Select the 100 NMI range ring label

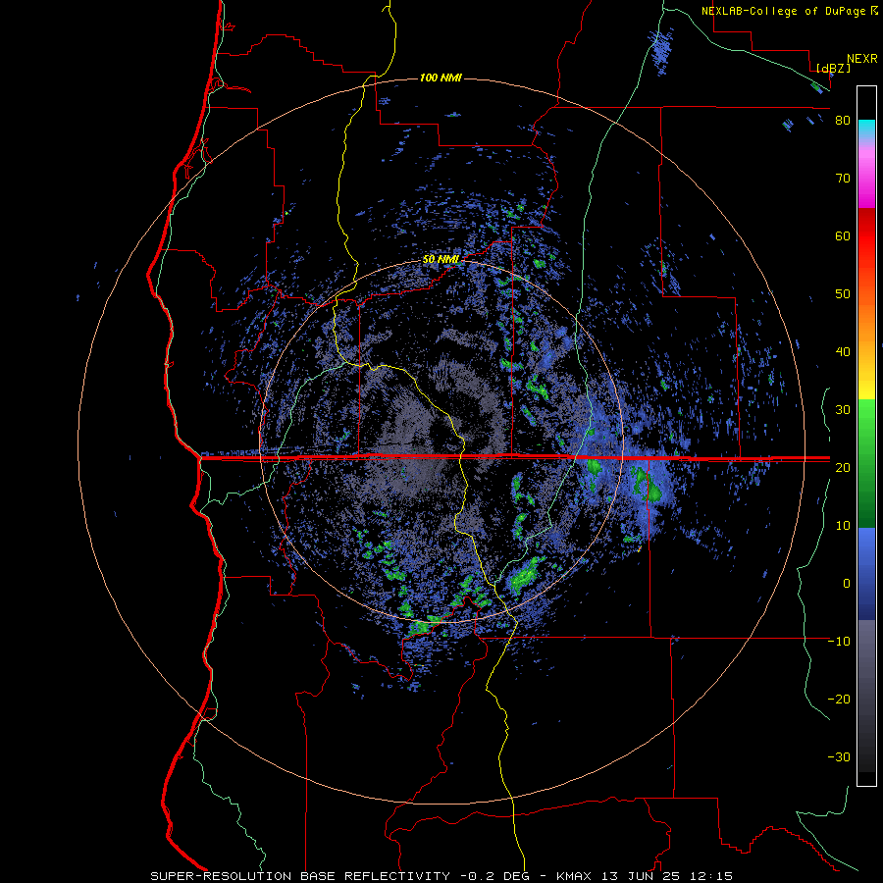pos(441,78)
